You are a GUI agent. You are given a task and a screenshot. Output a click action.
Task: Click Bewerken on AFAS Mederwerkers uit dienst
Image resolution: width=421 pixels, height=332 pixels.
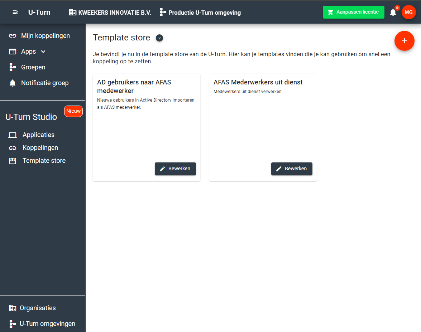click(292, 169)
